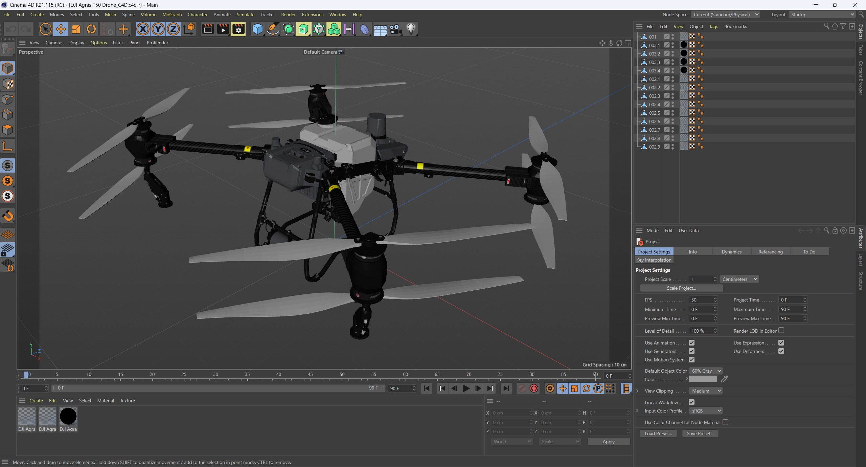
Task: Toggle Y axis lock
Action: coord(158,29)
